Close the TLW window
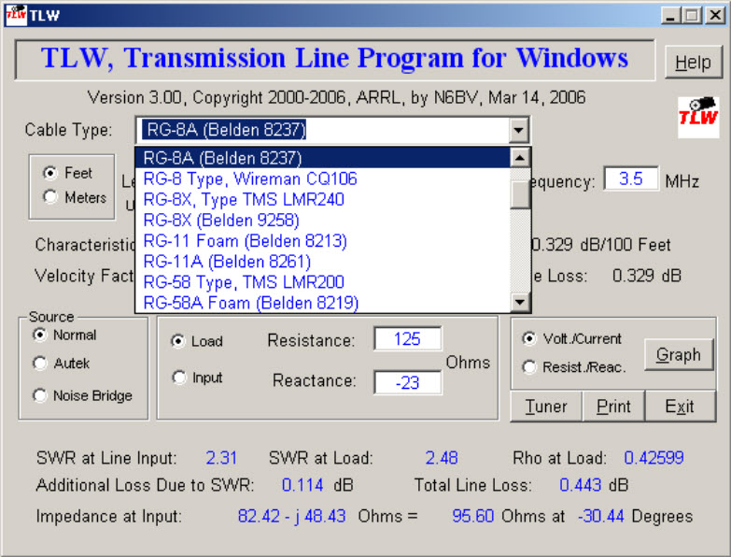 click(x=714, y=15)
